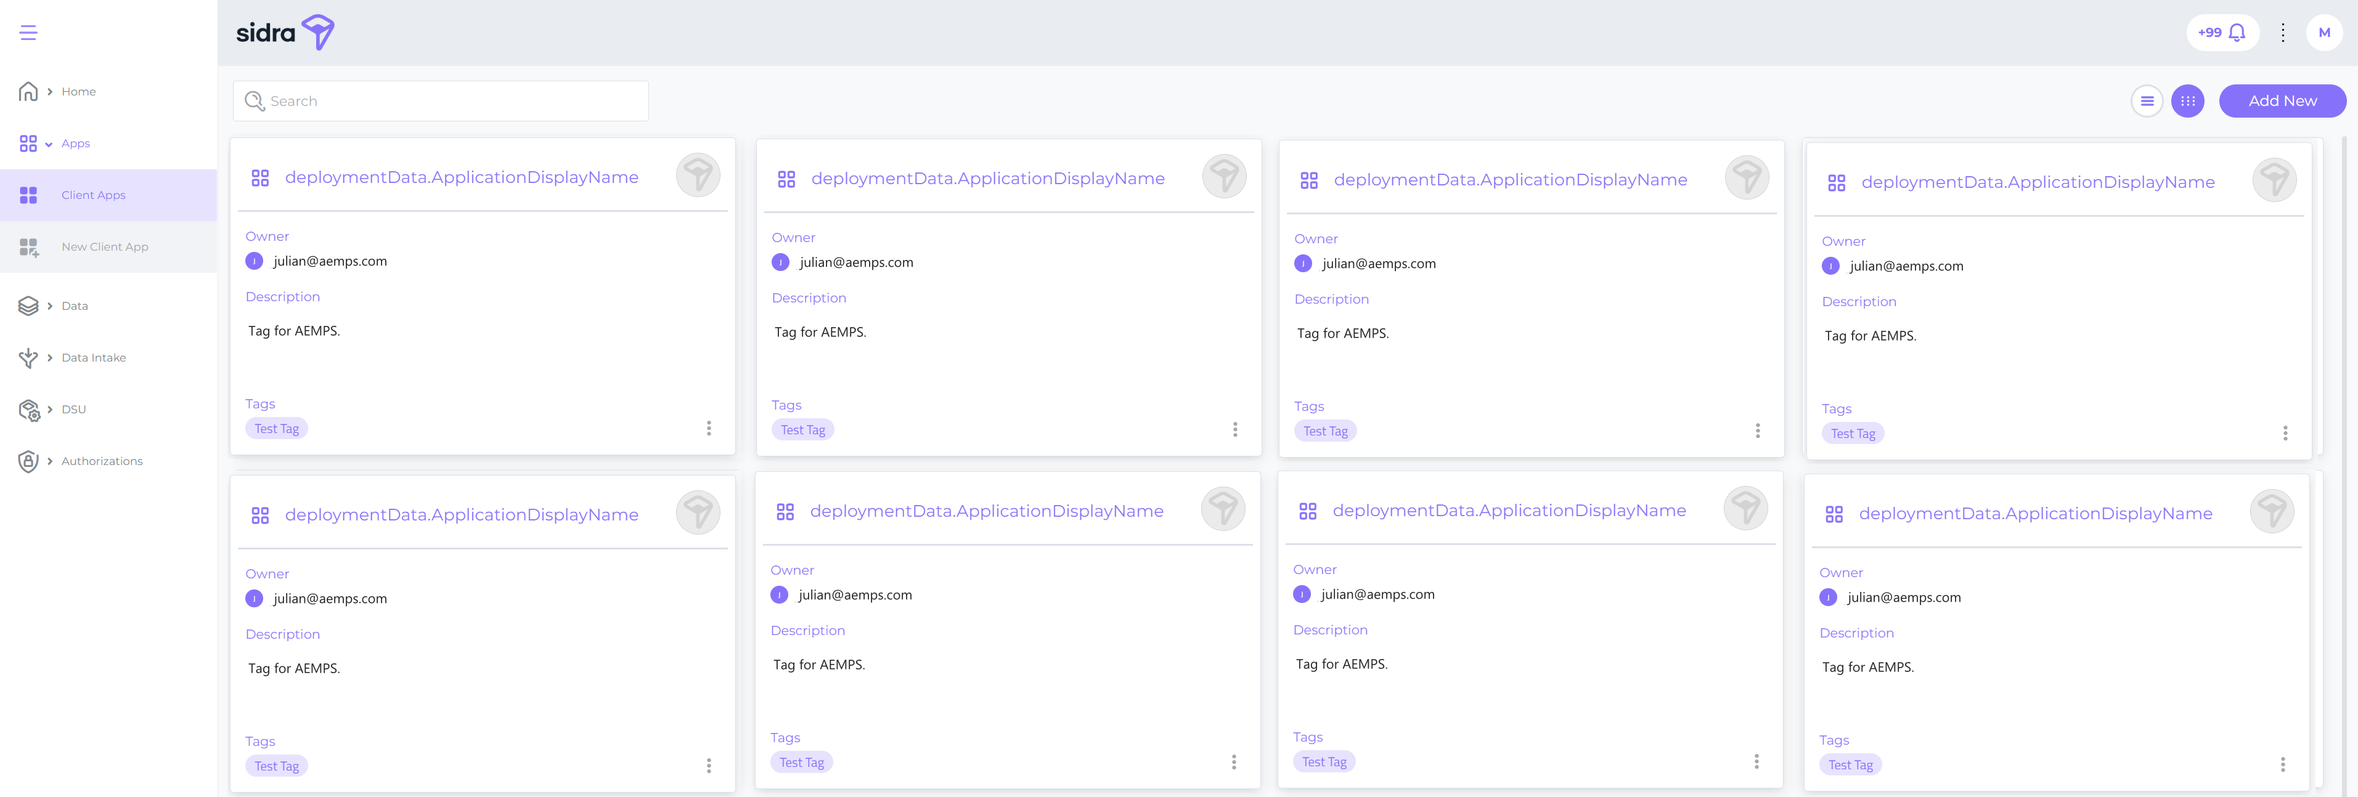Open second top-row card's ApplicationDisplayName title
This screenshot has height=797, width=2358.
988,179
